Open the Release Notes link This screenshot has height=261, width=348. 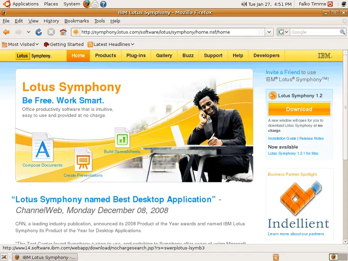(311, 138)
